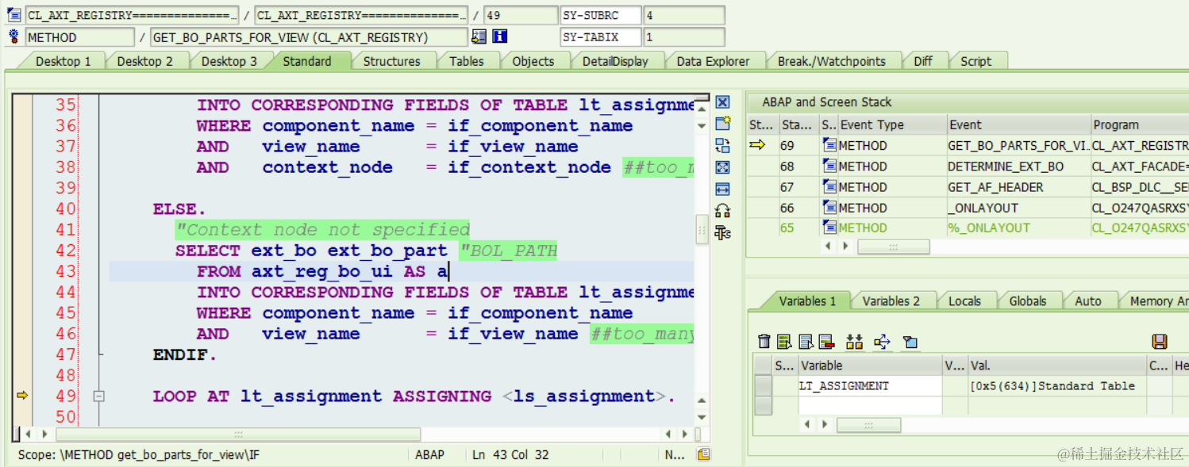Open the DetailDisplay tab
Image resolution: width=1189 pixels, height=467 pixels.
(x=615, y=61)
